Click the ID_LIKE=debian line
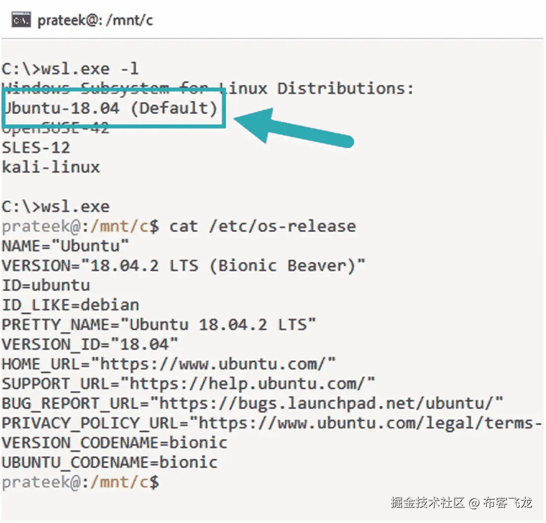Screen dimensions: 546x523 tap(70, 305)
